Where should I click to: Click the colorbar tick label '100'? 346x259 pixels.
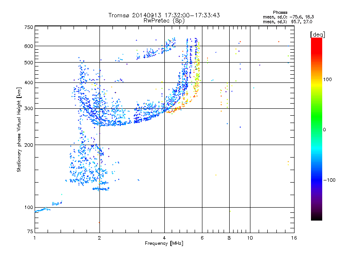click(327, 79)
